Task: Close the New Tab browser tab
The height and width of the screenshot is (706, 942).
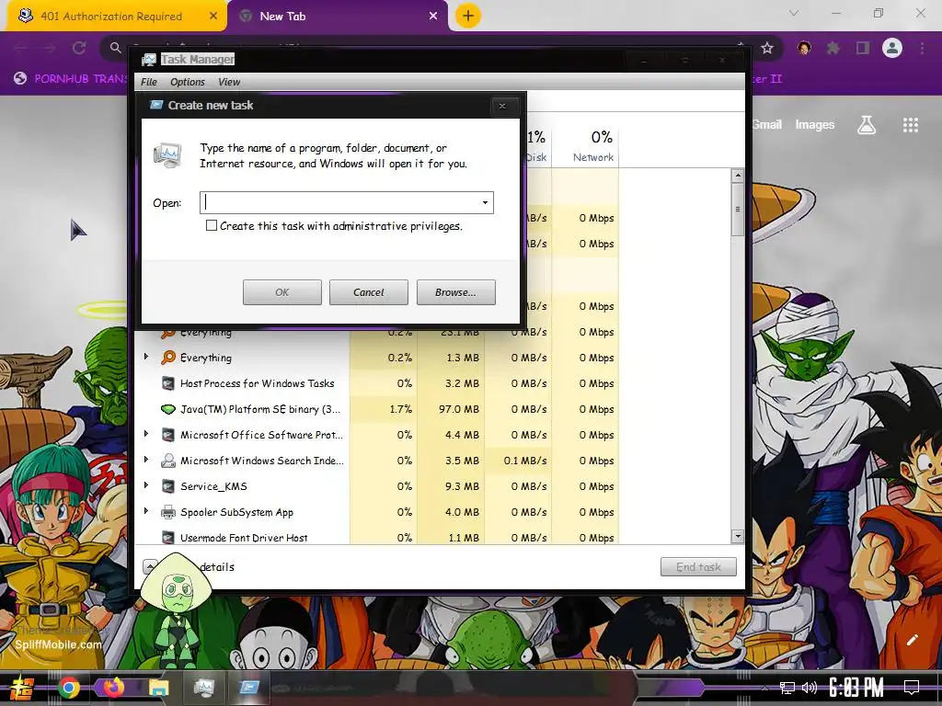Action: coord(433,17)
